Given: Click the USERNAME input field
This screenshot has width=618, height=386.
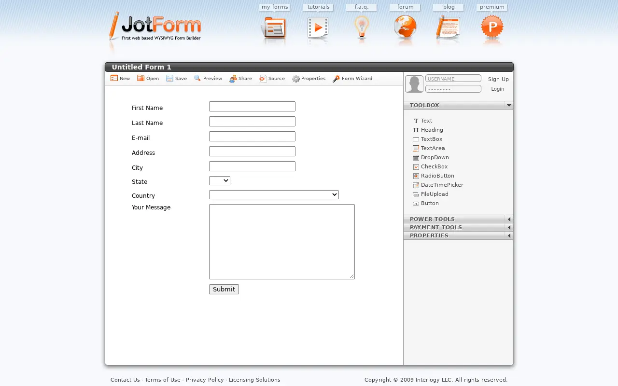Looking at the screenshot, I should pos(453,78).
